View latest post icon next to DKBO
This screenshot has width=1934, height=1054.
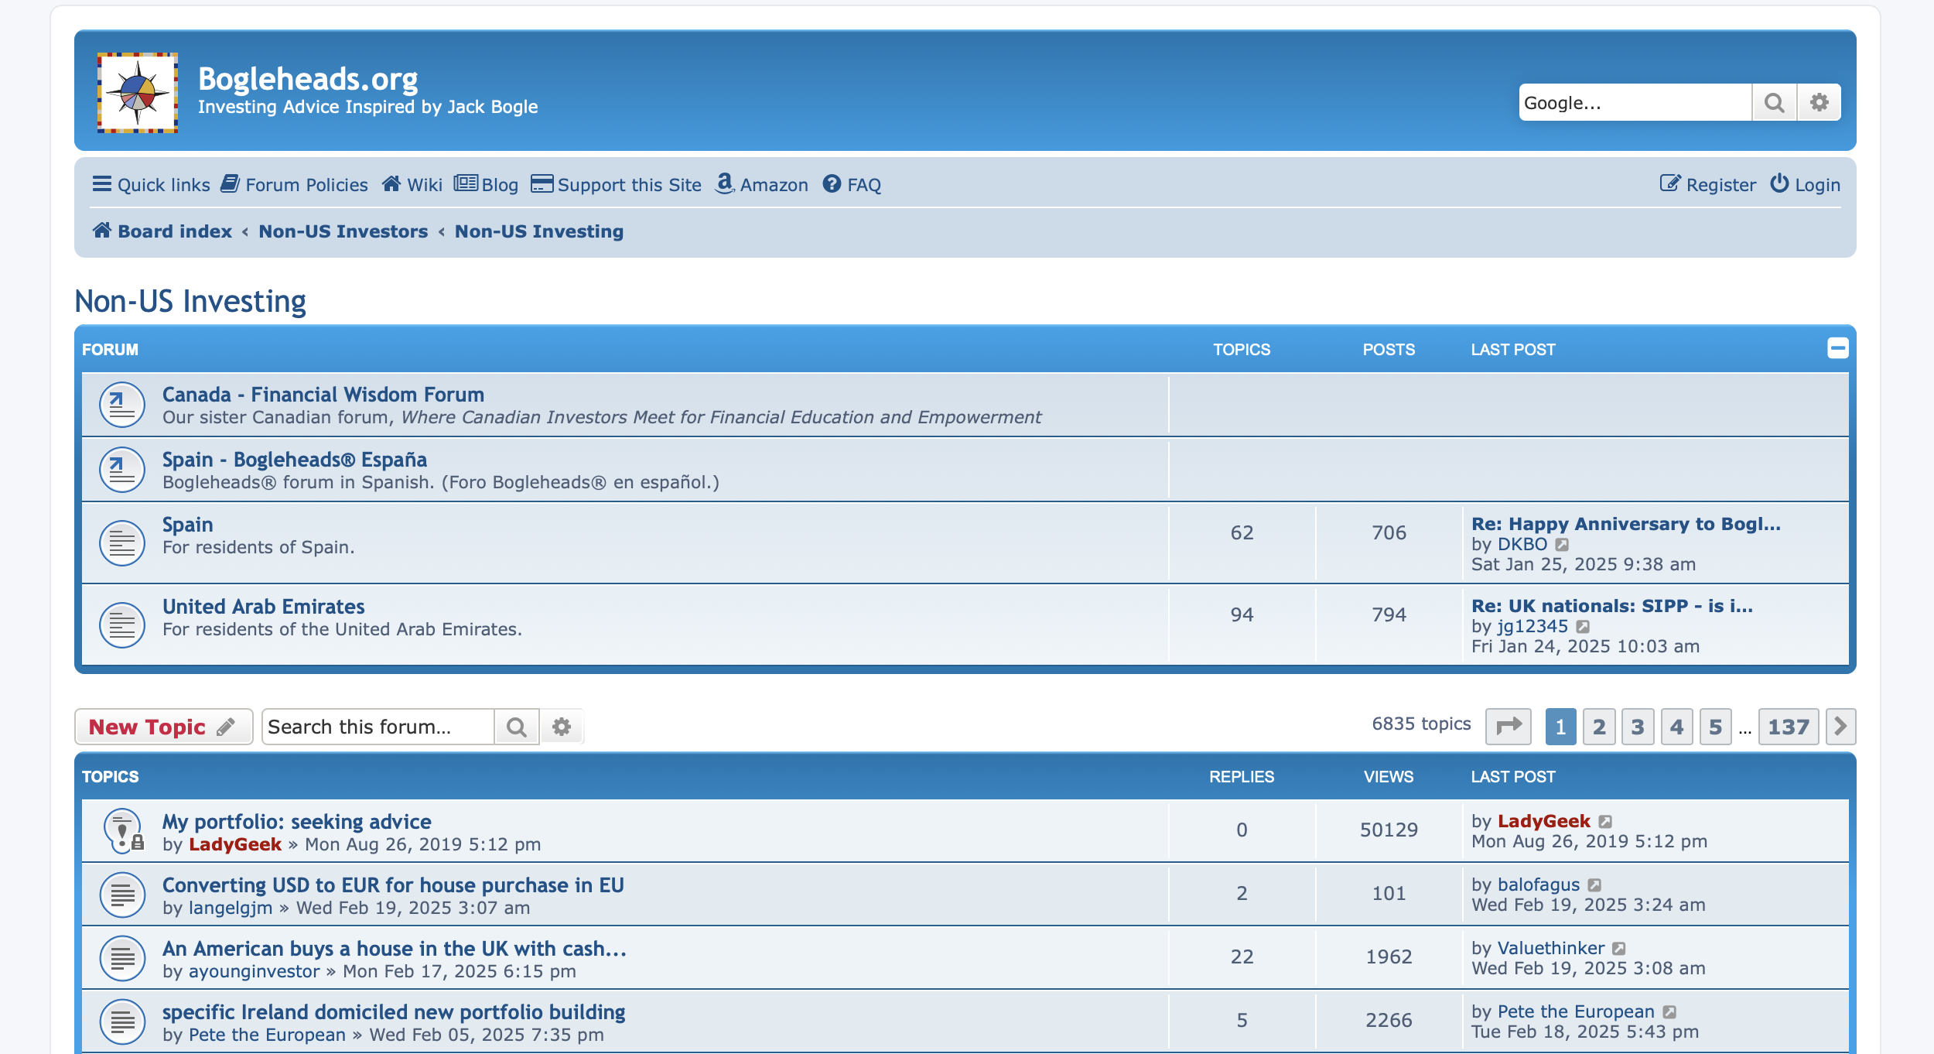coord(1562,545)
